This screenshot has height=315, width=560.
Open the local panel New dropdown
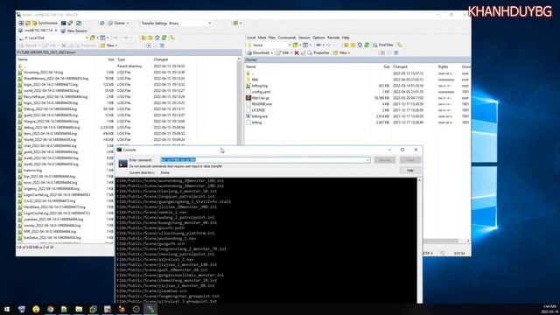[109, 45]
